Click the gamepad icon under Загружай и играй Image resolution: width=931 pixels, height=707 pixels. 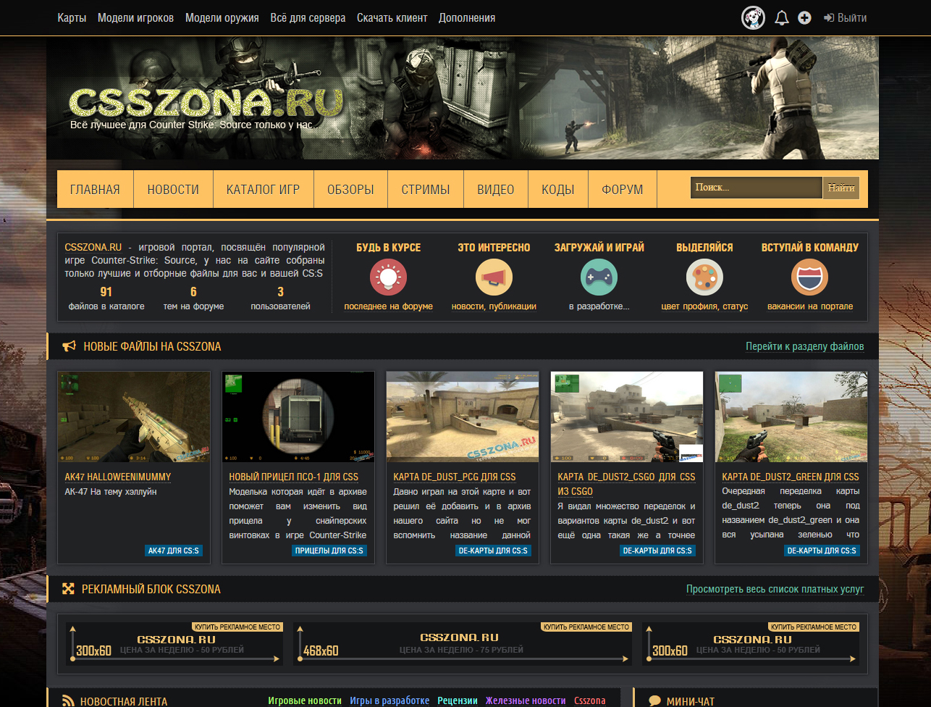(599, 277)
